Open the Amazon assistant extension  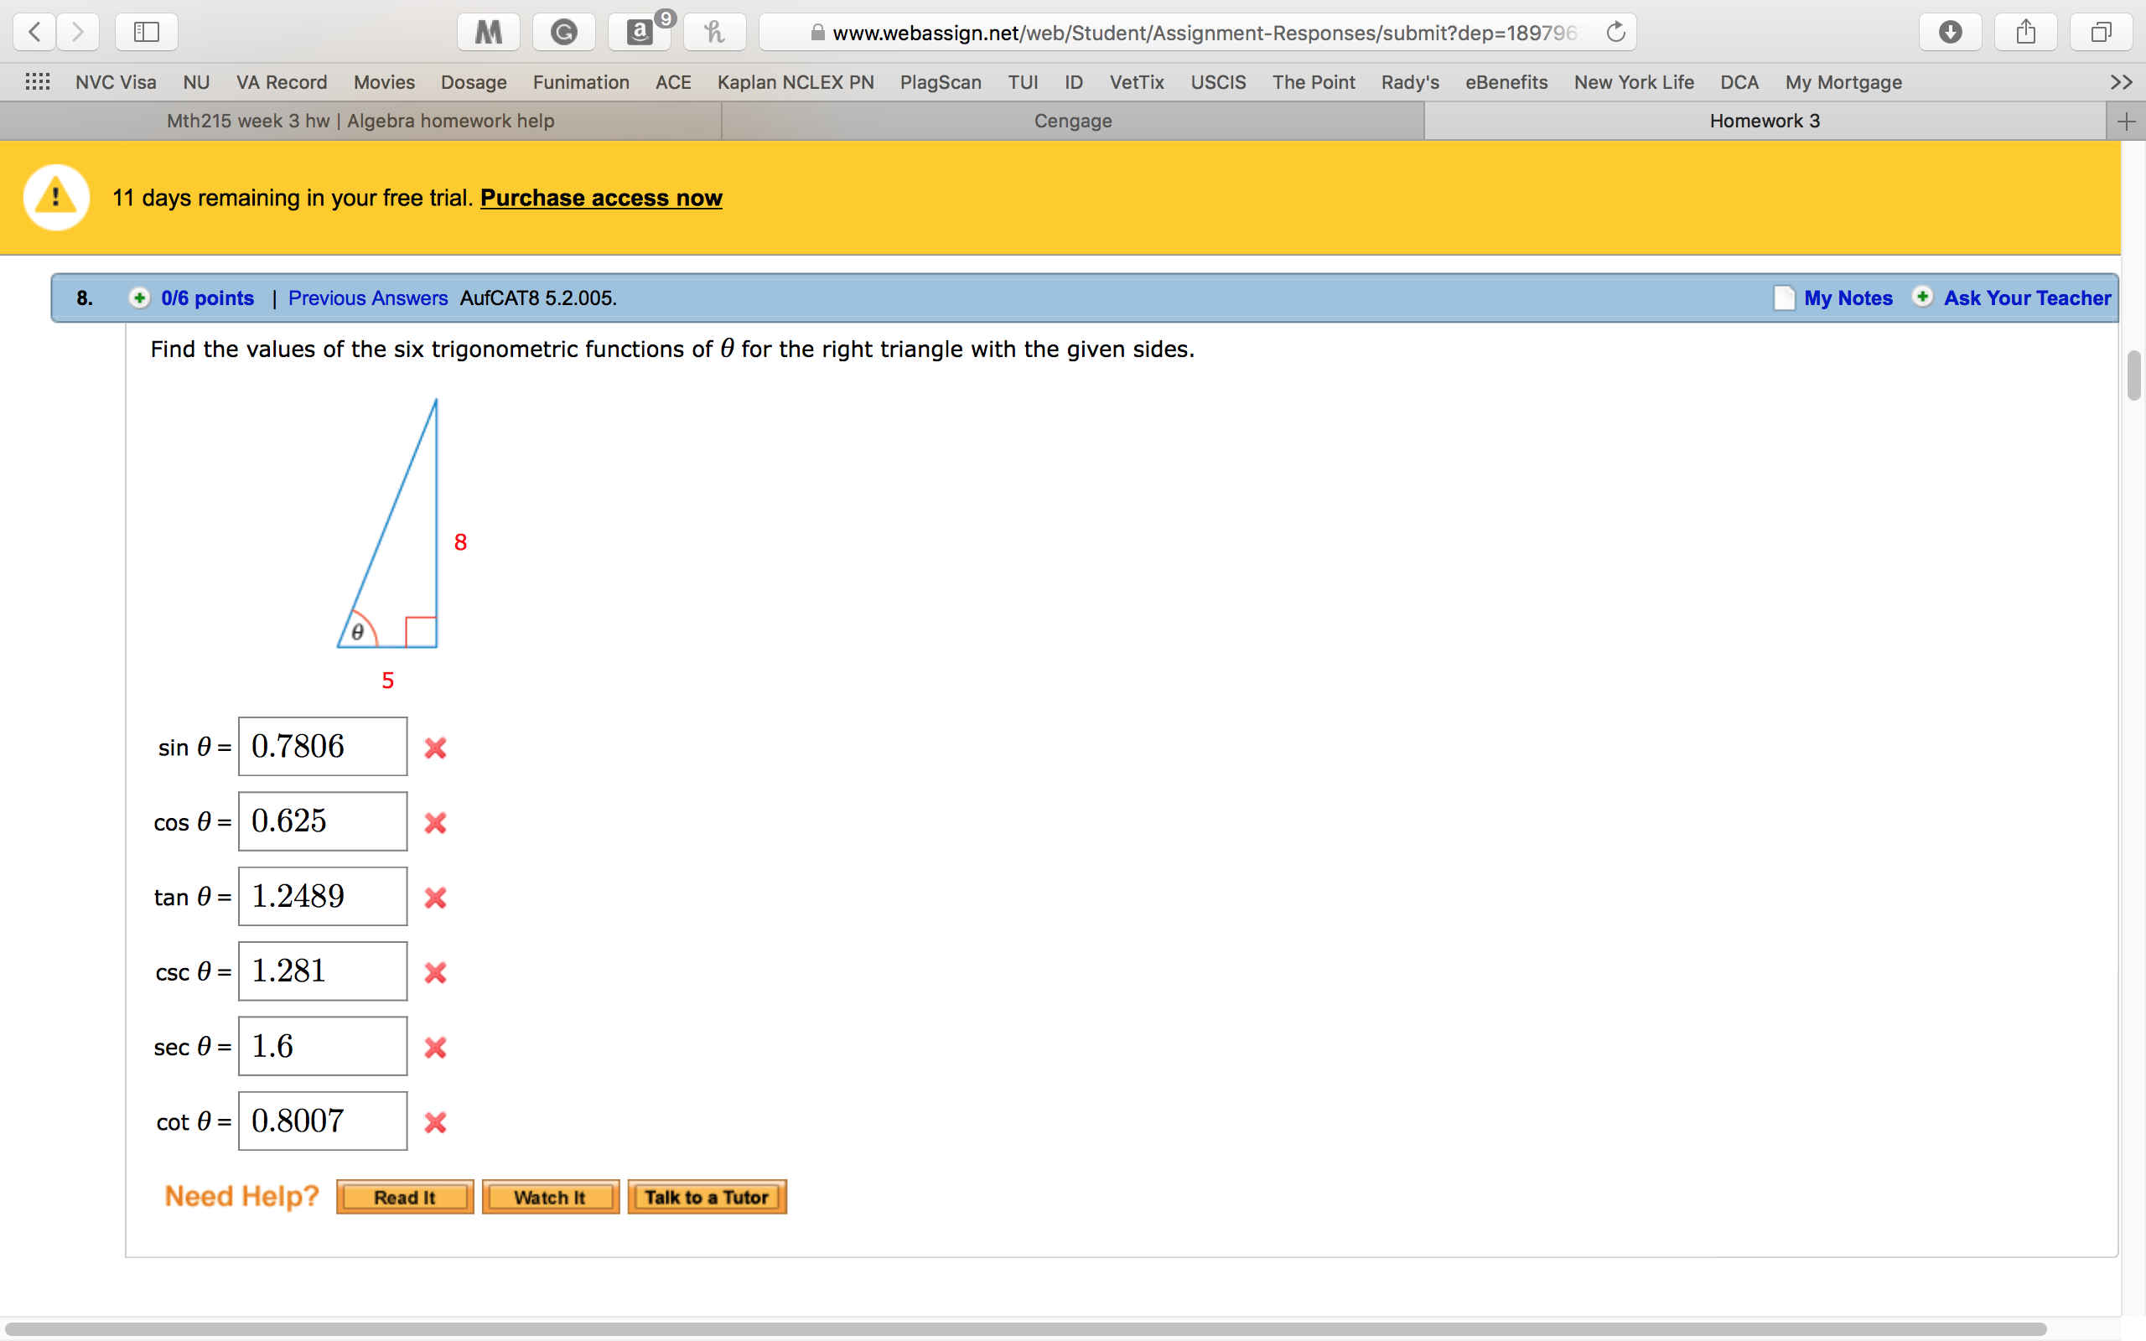click(640, 33)
